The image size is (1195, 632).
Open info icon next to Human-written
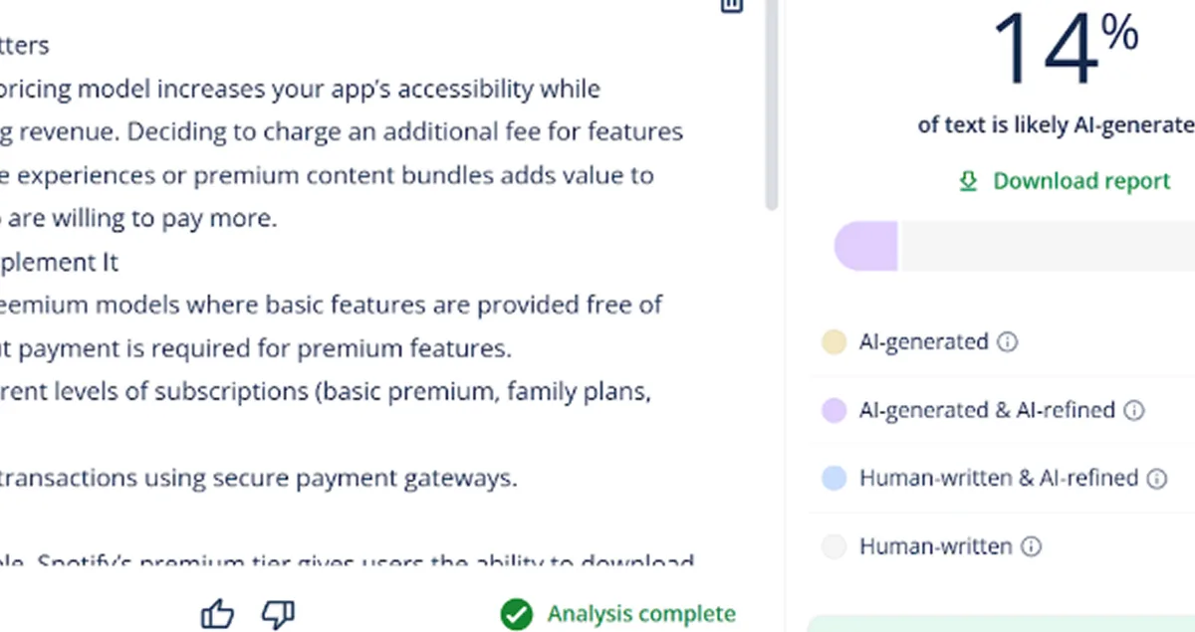[1032, 546]
